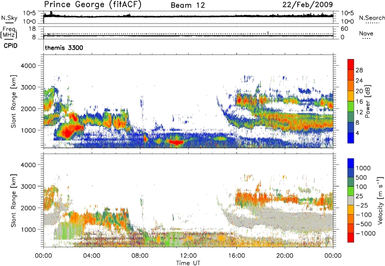Image resolution: width=385 pixels, height=266 pixels.
Task: Click the '-100' tick on Velocity color bar
Action: click(364, 215)
